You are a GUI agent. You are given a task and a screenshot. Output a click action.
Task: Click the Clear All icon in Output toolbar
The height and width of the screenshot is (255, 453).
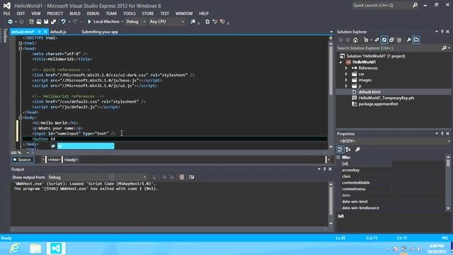182,177
